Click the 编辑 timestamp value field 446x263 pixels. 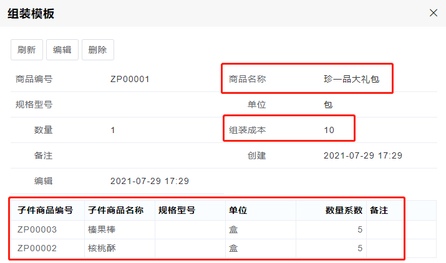pos(149,181)
